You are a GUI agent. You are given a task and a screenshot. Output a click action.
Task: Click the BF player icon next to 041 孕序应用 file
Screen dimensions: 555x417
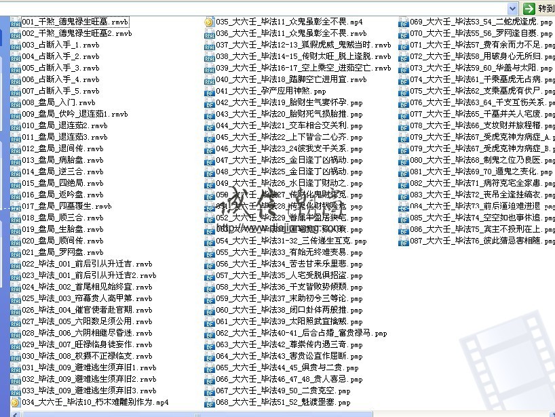(209, 92)
